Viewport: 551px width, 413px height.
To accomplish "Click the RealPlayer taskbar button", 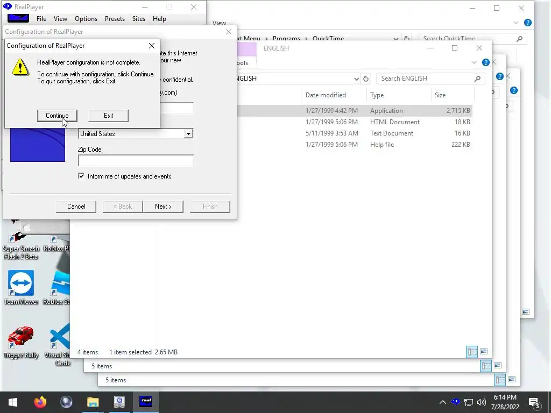I will [x=146, y=402].
